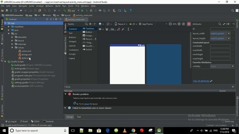
Task: Search attributes with magnifier icon
Action: click(x=220, y=24)
